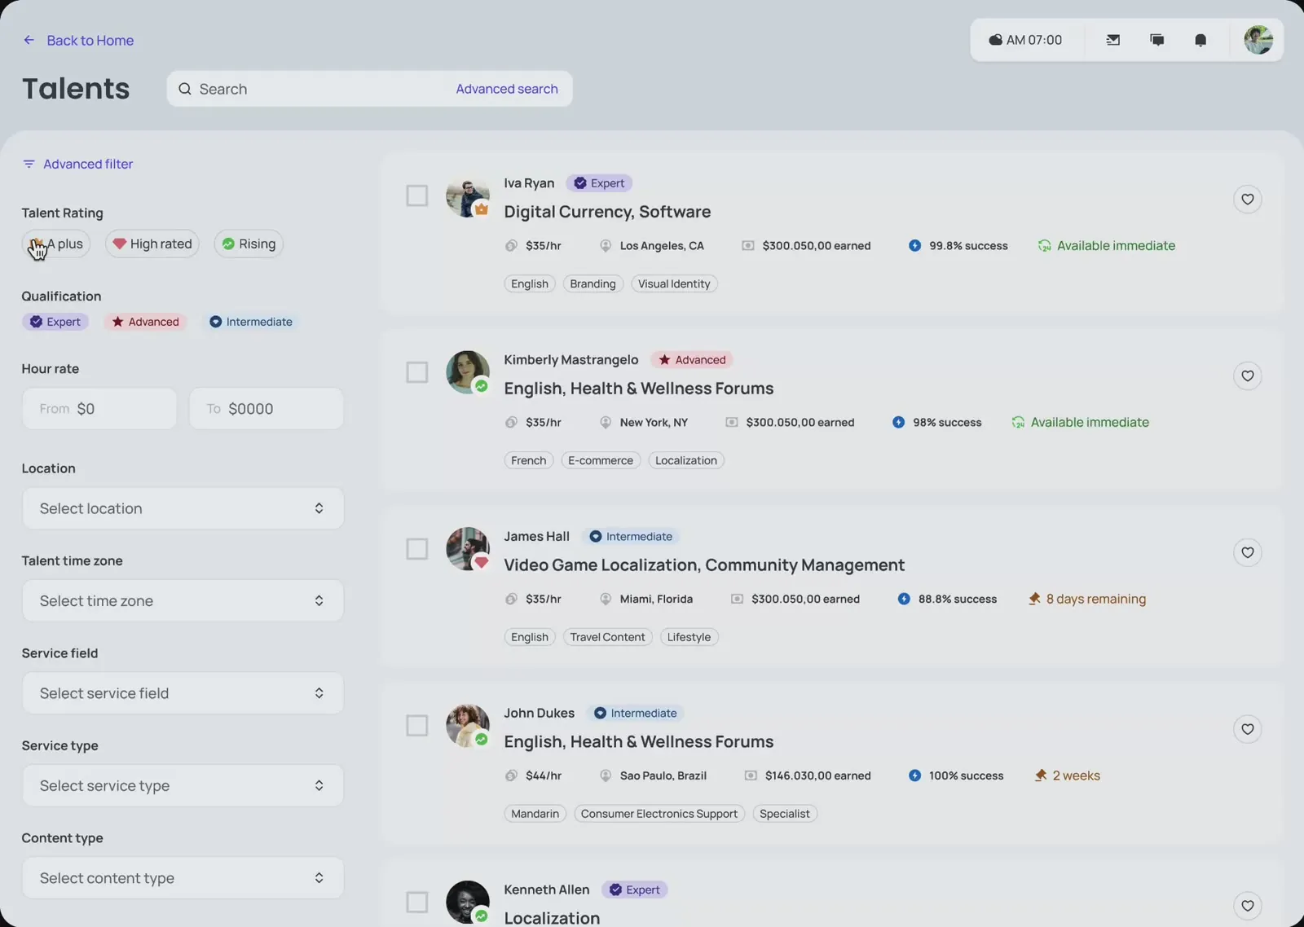1304x927 pixels.
Task: Select the checkbox for Kenneth Allen
Action: coord(417,903)
